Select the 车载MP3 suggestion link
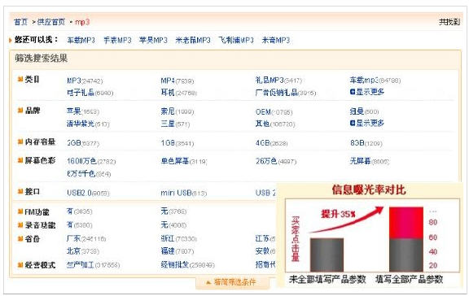Screen dimensions: 469x296 (x=81, y=41)
